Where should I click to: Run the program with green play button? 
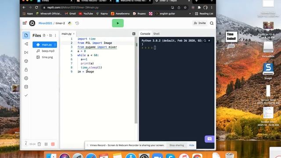point(118,23)
